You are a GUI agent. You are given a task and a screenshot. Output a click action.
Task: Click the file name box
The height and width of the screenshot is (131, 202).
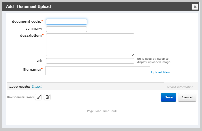pyautogui.click(x=98, y=71)
